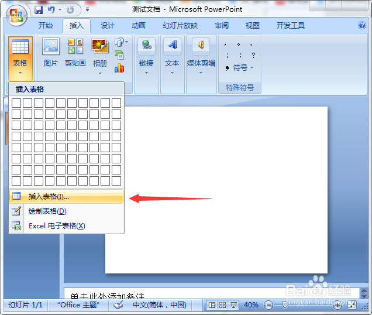Insert a SmartArt graphic
372x315 pixels.
[x=119, y=55]
